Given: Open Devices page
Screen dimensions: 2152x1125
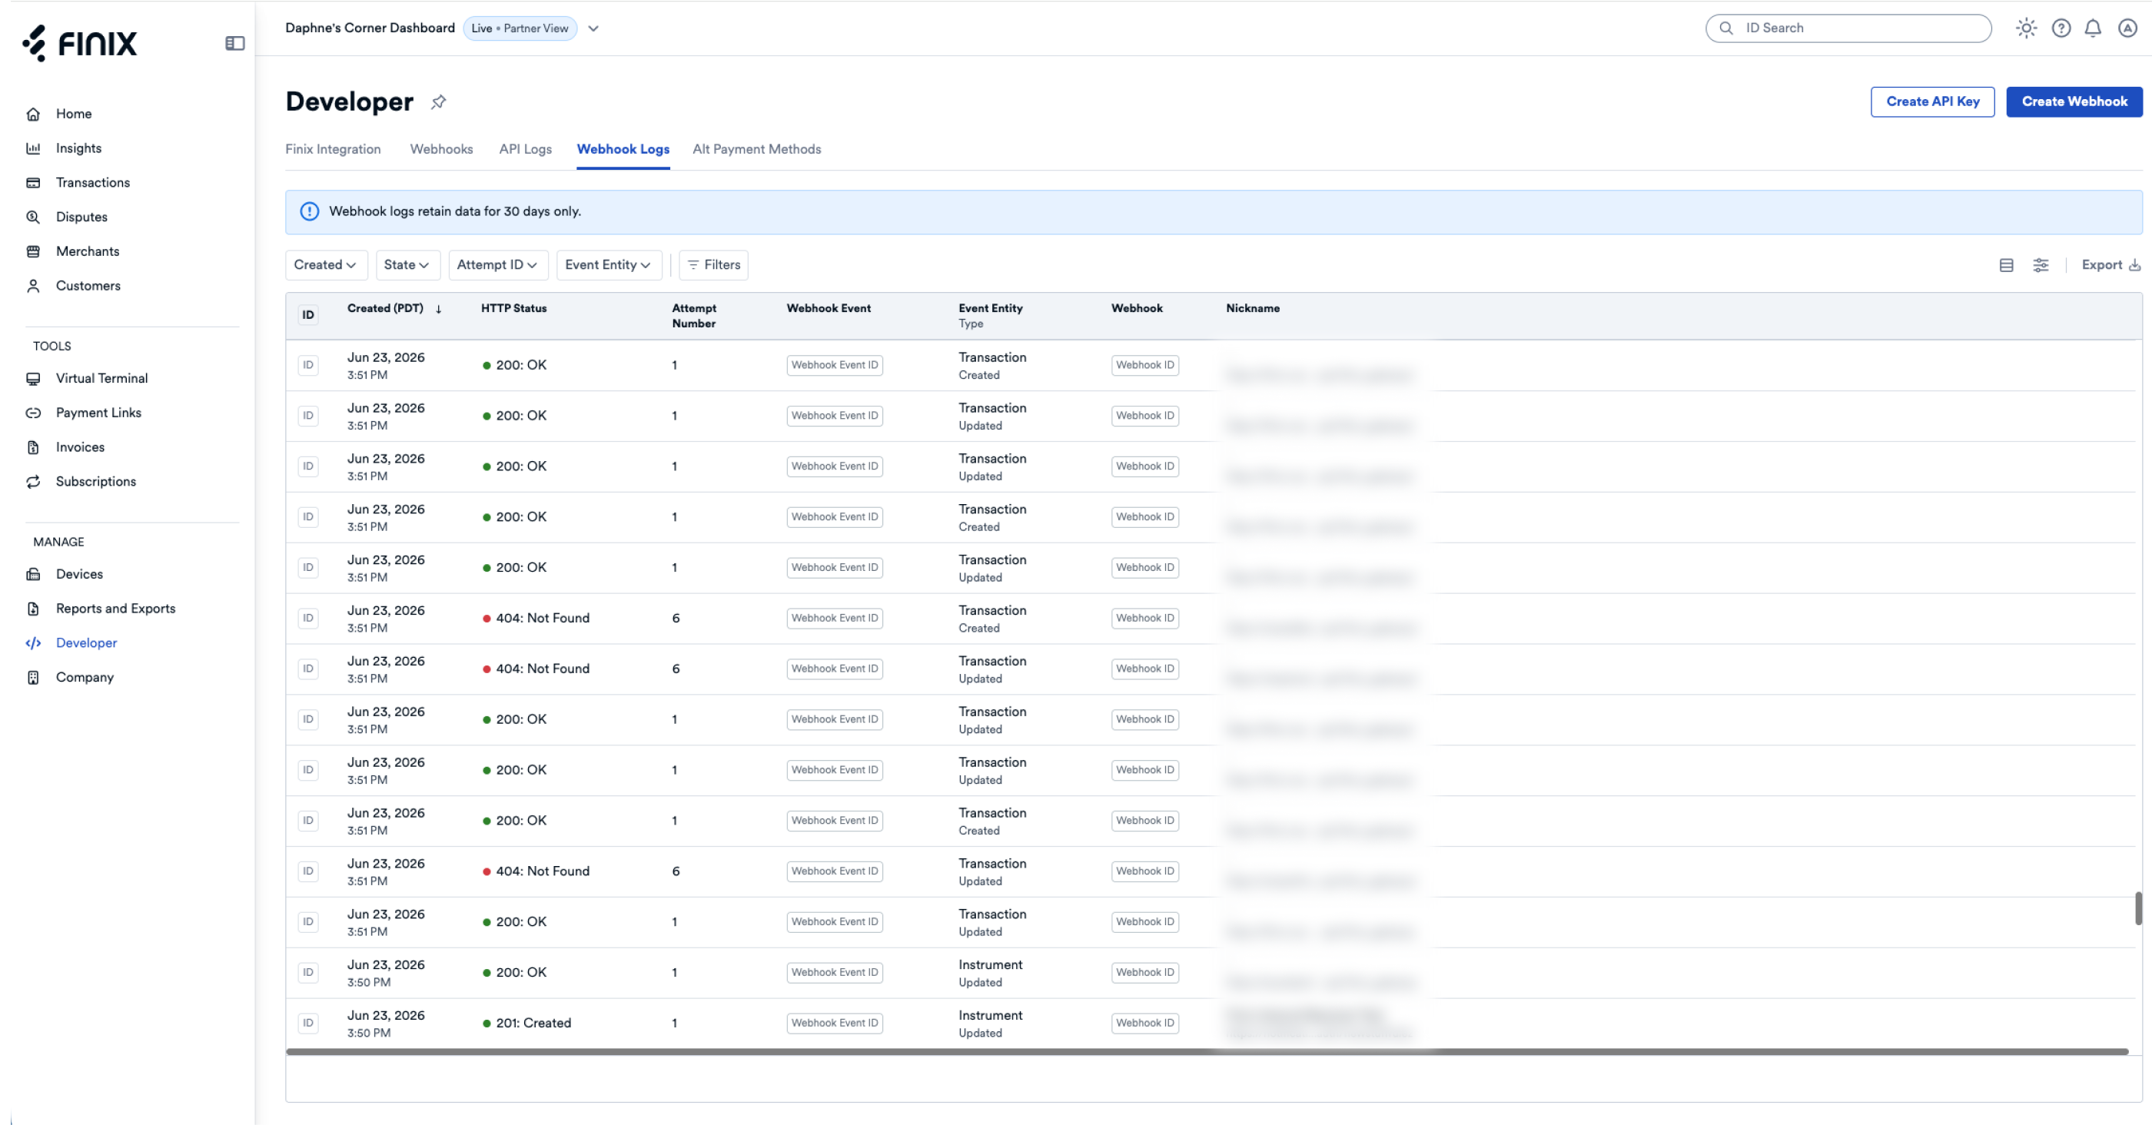Looking at the screenshot, I should [79, 574].
